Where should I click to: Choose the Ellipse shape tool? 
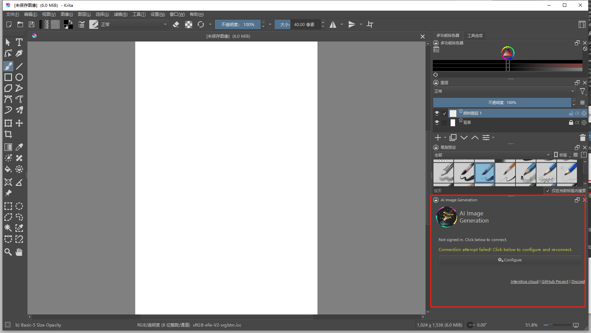19,77
